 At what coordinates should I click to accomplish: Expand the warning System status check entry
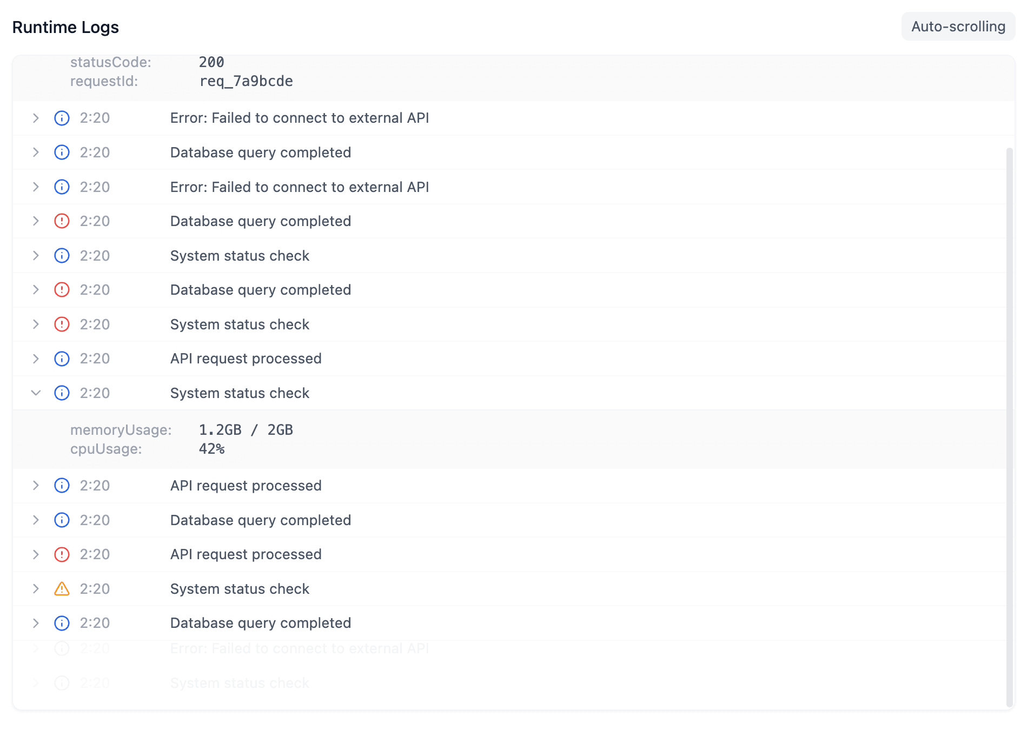[x=36, y=589]
